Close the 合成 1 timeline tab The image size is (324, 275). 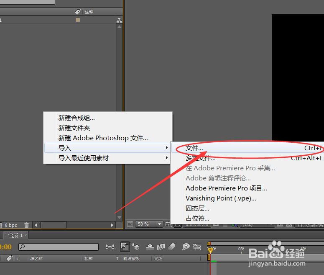click(26, 235)
